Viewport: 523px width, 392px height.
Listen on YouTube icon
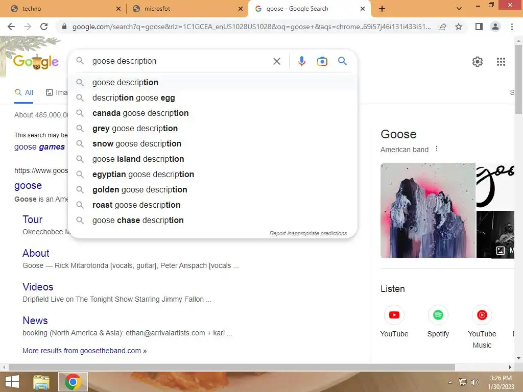click(x=394, y=315)
